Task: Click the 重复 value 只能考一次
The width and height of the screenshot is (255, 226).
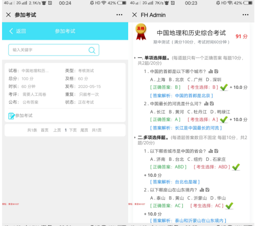Action: click(89, 94)
